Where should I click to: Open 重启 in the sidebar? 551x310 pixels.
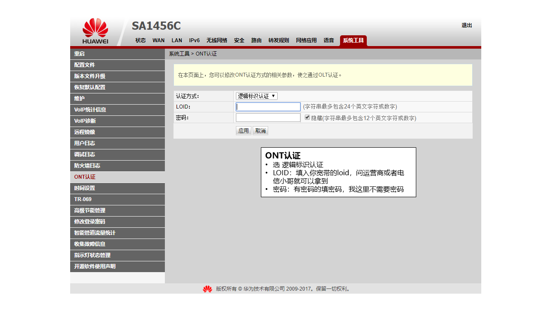(x=117, y=54)
